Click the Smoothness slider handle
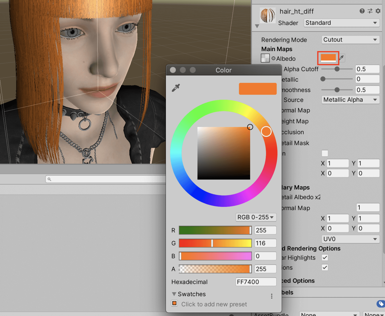The width and height of the screenshot is (385, 316). (337, 90)
